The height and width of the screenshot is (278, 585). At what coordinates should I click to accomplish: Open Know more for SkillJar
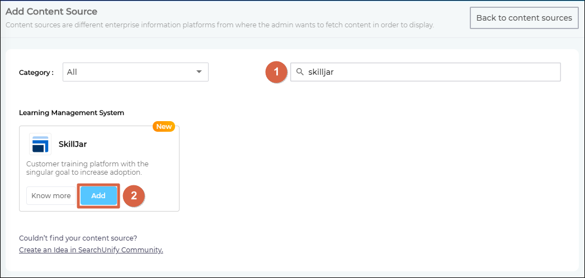(x=51, y=196)
